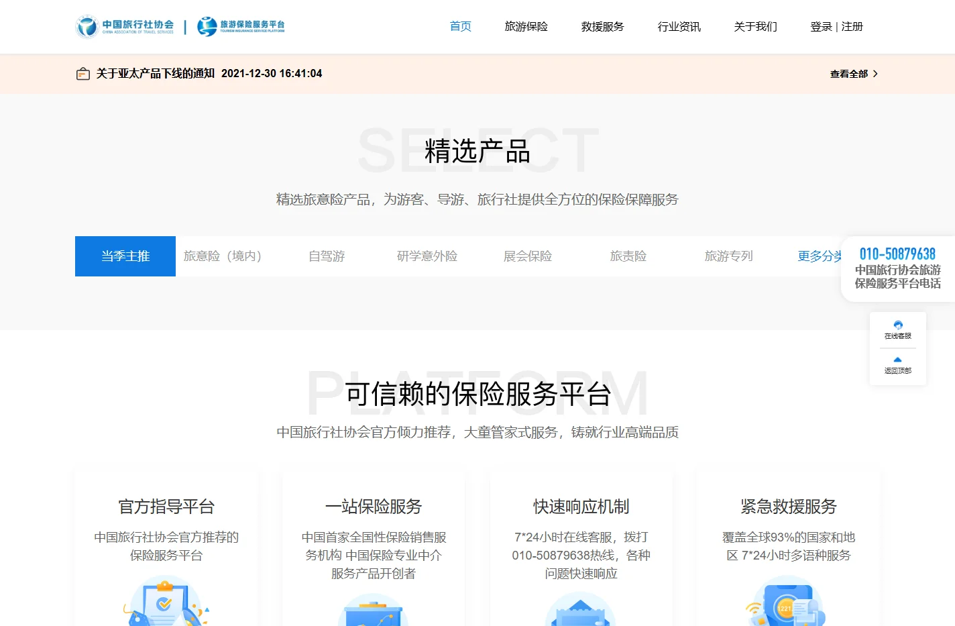Click the tourism insurance service platform logo

tap(241, 27)
